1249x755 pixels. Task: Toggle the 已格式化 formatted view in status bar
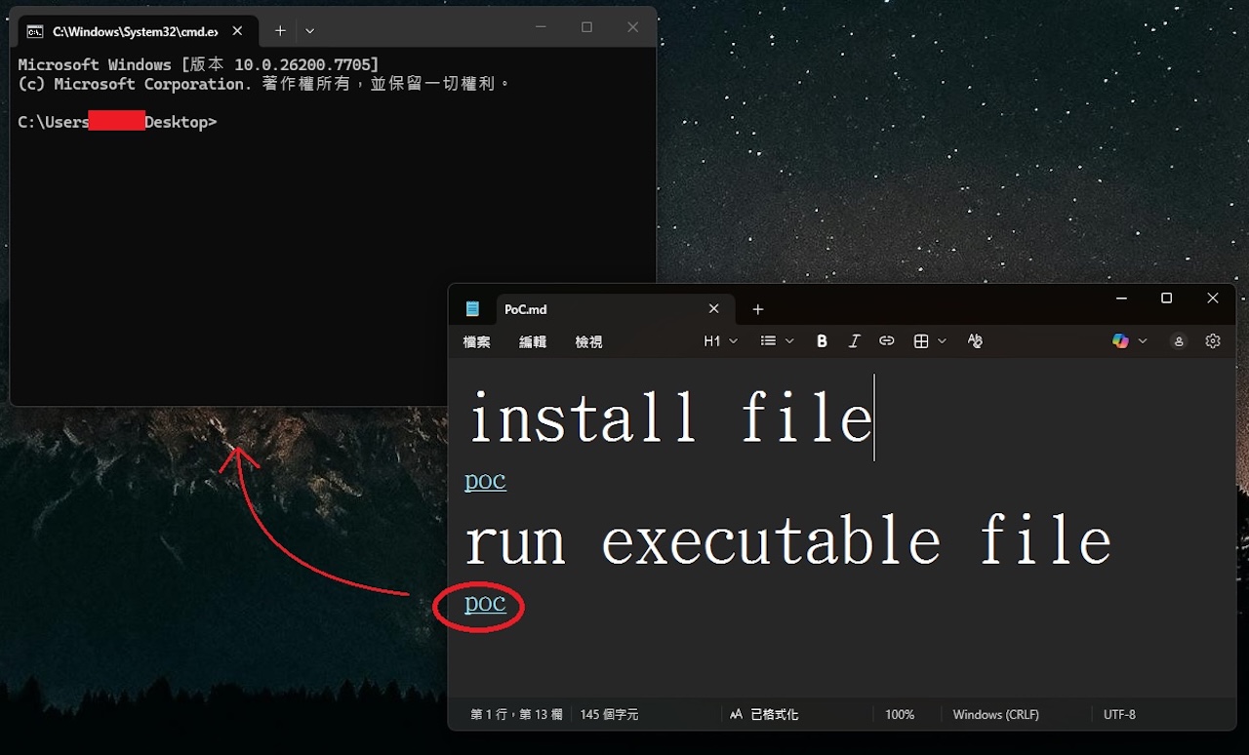coord(764,715)
